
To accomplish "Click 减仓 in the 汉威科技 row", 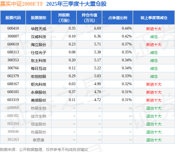I will tap(154, 37).
